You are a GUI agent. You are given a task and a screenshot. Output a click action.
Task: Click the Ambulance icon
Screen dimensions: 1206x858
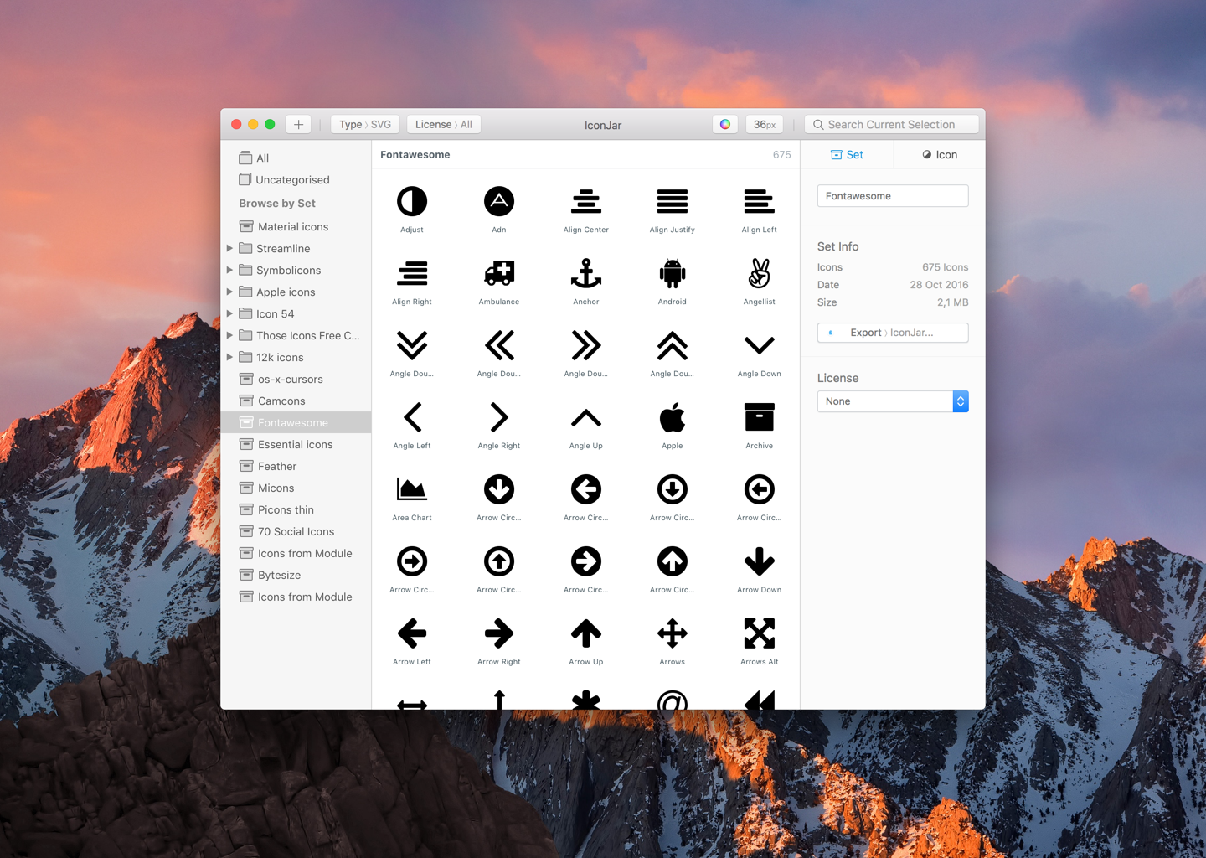499,274
